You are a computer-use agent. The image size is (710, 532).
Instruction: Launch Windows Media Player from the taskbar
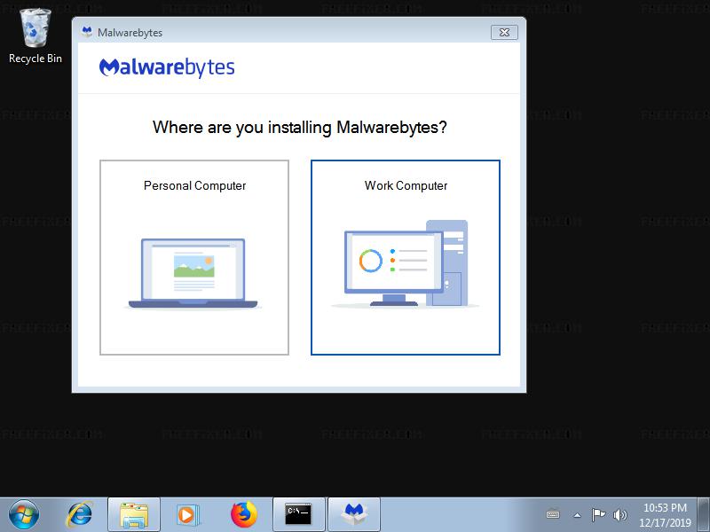[x=187, y=515]
